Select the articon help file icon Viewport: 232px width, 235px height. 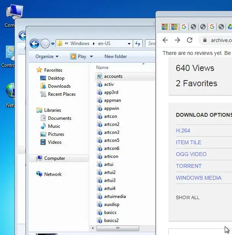pos(100,156)
